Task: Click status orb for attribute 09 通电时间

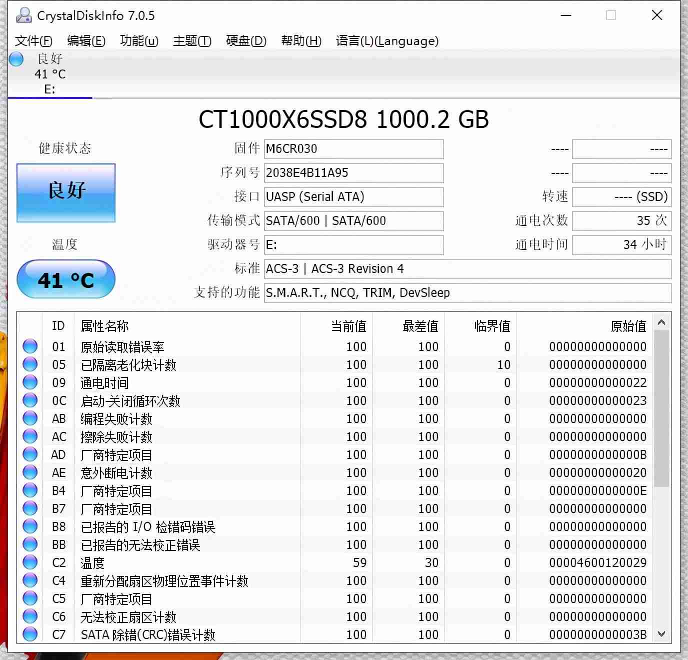Action: [x=30, y=382]
